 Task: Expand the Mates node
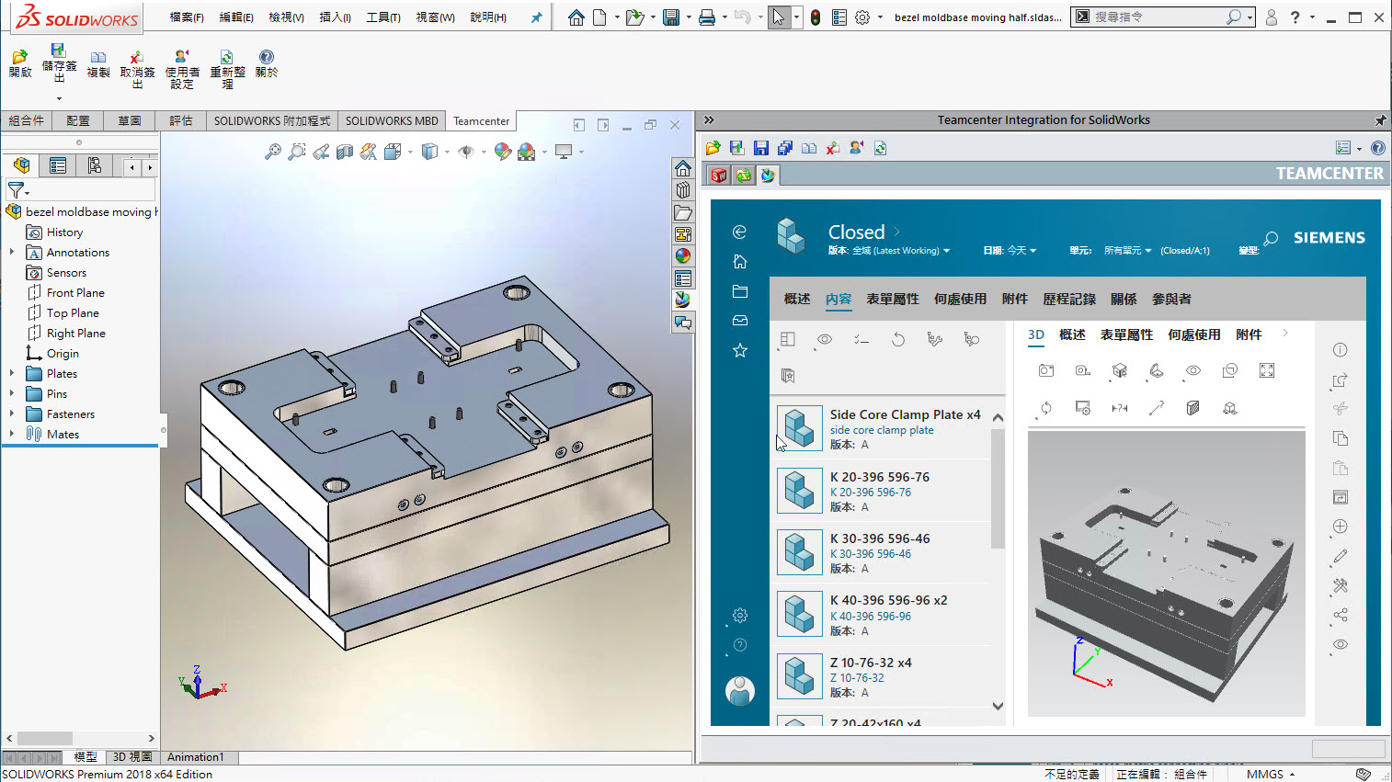pyautogui.click(x=12, y=434)
